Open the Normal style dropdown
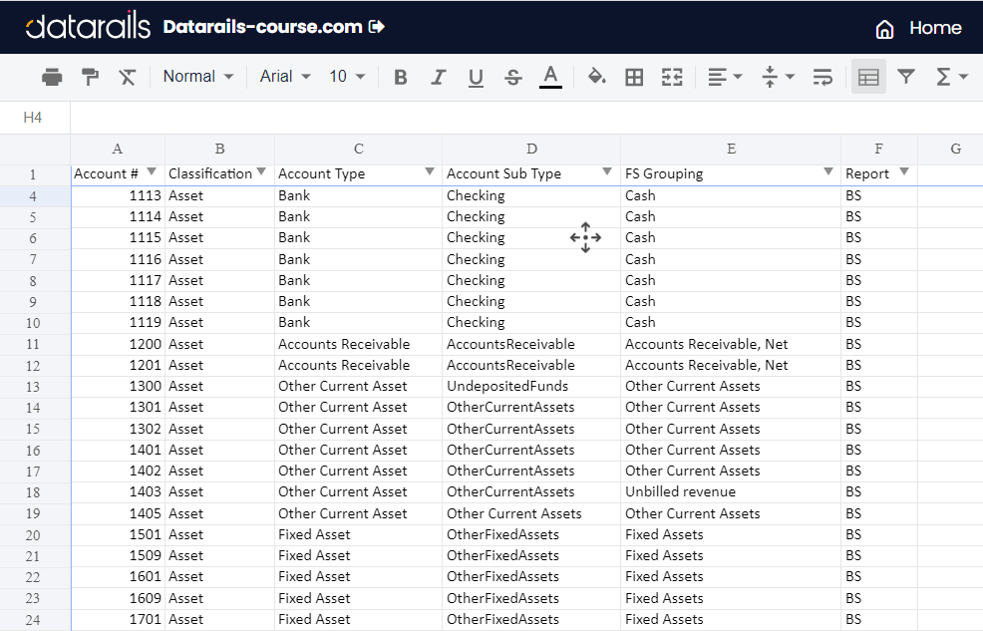 197,77
